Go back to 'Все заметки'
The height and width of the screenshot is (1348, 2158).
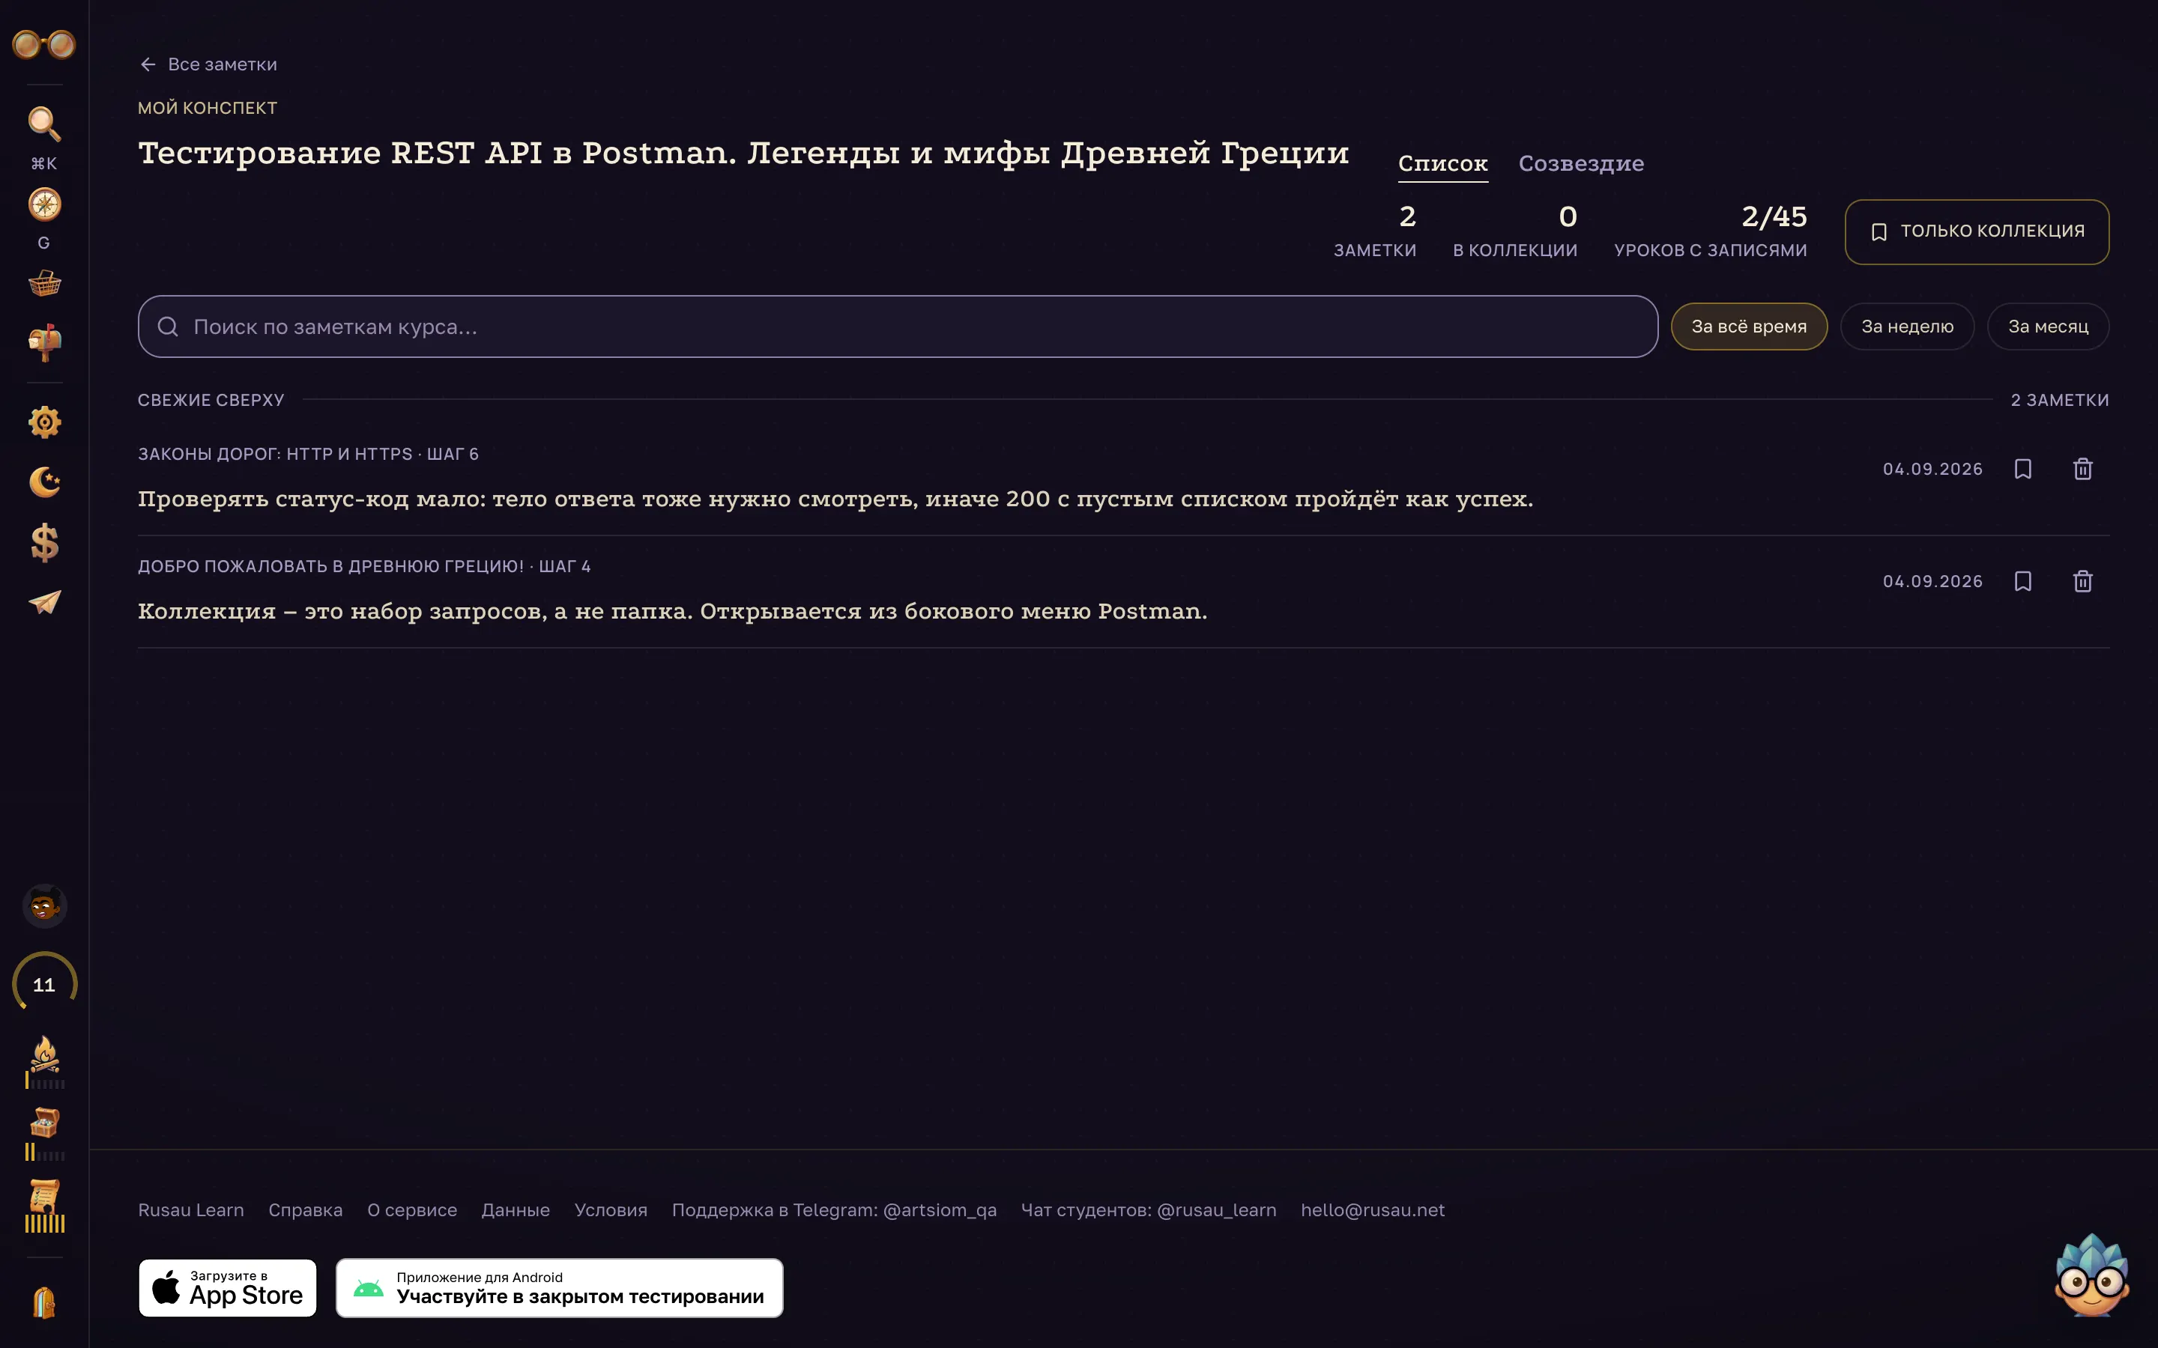point(208,64)
